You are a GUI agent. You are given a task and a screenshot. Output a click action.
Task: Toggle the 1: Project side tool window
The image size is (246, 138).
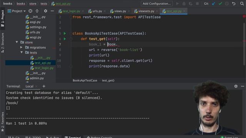[x=3, y=18]
